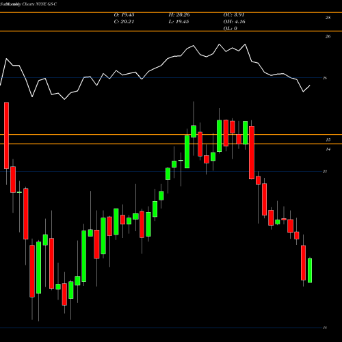Click the '15' axis label
This screenshot has height=342, width=342.
328,140
